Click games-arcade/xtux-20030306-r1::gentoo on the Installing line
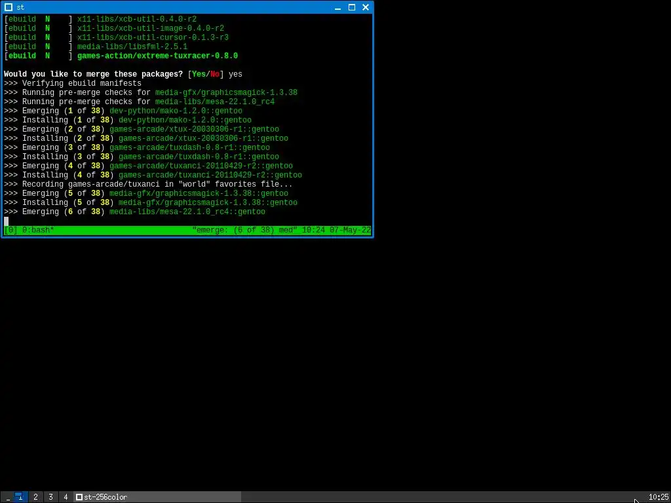Screen dimensions: 671x503 point(203,138)
